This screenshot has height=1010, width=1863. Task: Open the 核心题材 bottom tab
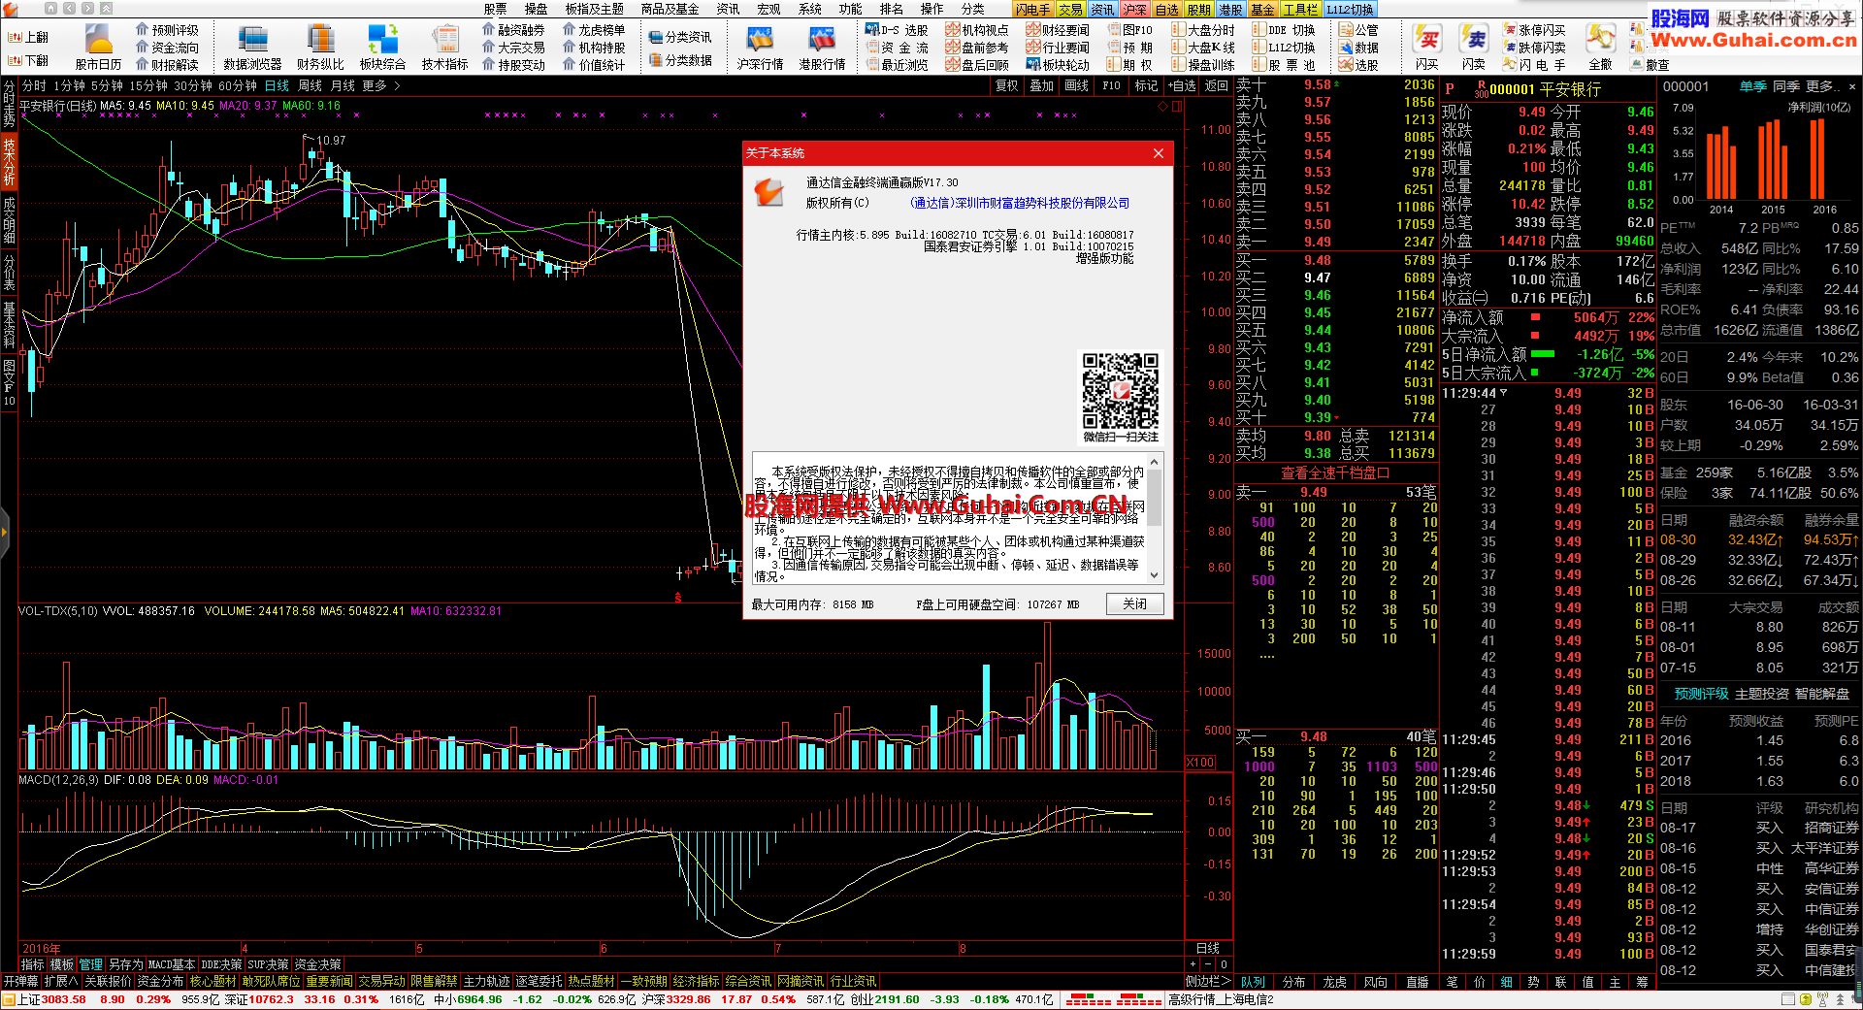coord(212,981)
